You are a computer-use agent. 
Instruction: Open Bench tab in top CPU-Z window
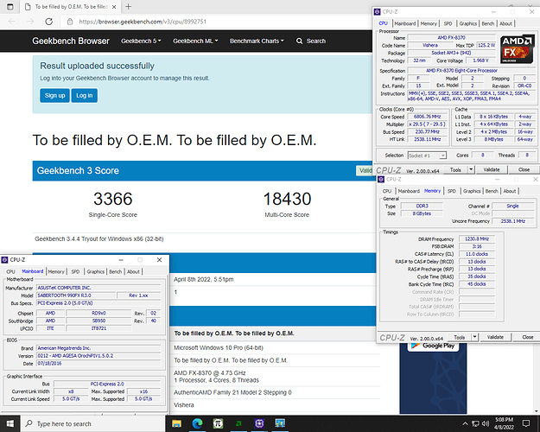point(487,23)
